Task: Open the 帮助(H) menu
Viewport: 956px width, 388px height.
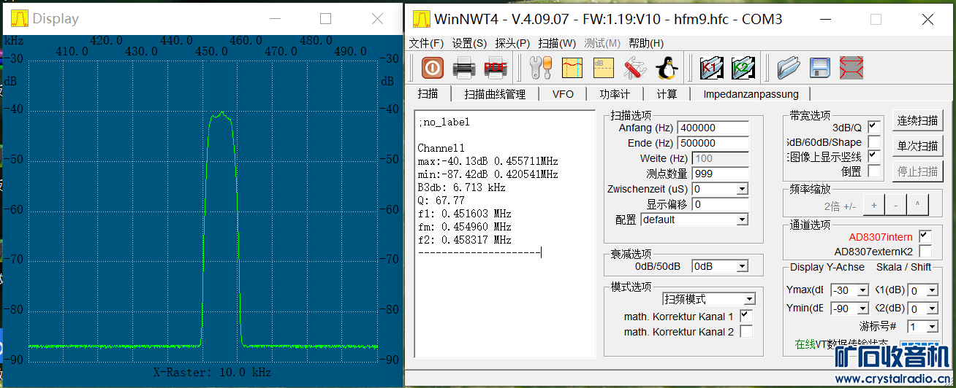Action: coord(646,43)
